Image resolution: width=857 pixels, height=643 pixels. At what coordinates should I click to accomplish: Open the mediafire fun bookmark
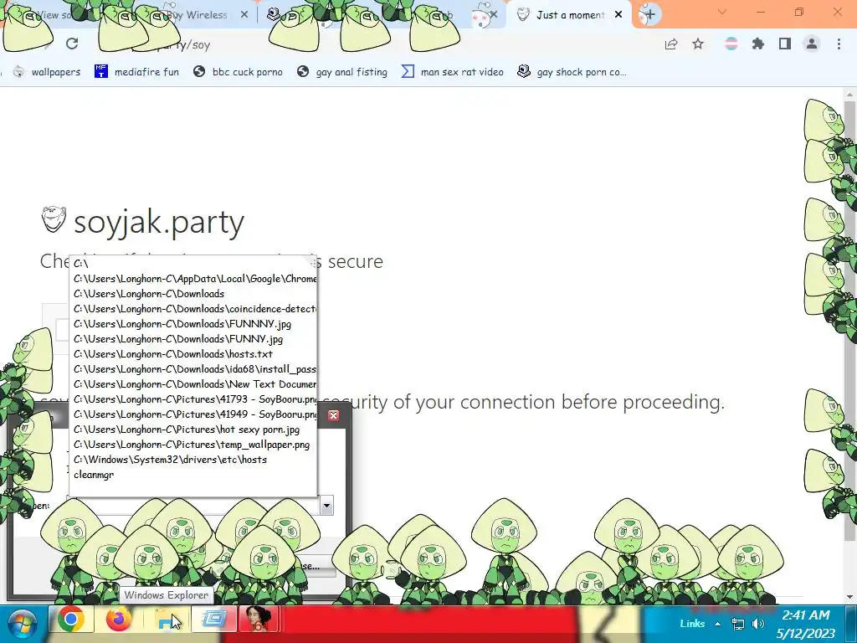[136, 72]
